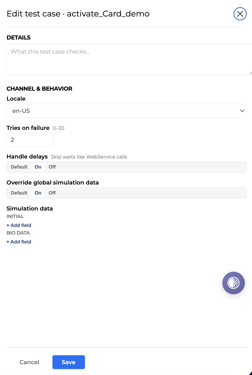Focus the Details description text area
Screen dimensions: 252x375
coord(129,60)
